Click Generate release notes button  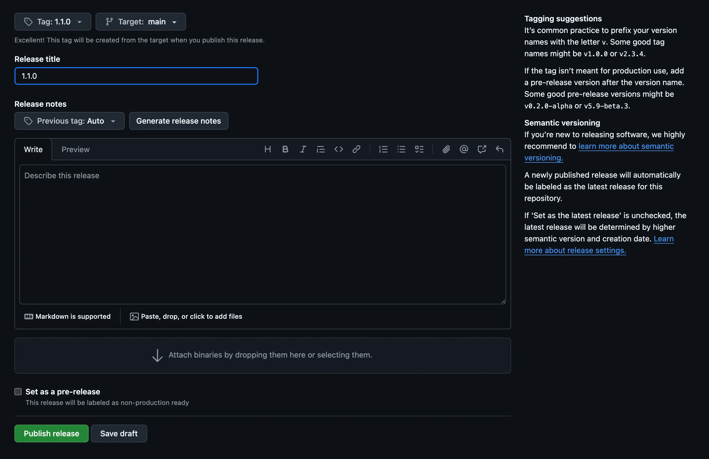pos(178,121)
